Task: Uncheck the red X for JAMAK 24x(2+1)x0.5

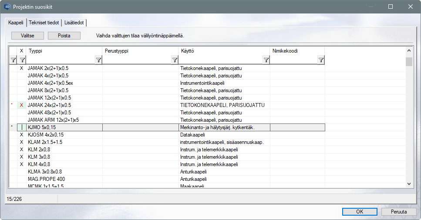Action: pyautogui.click(x=21, y=105)
